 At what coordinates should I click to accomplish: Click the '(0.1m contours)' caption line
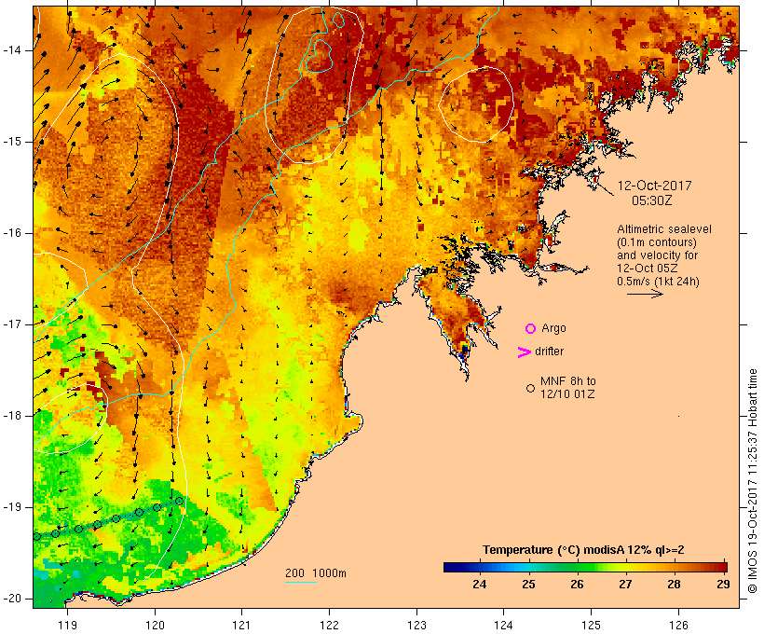pos(657,242)
